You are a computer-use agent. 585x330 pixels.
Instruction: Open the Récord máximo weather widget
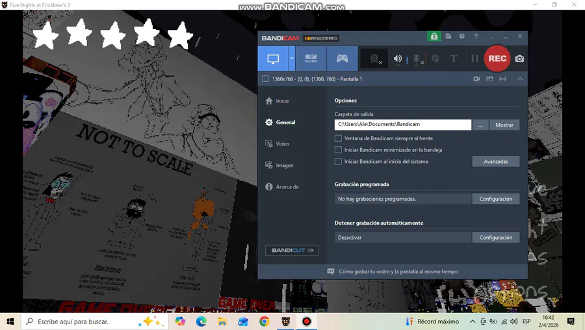pyautogui.click(x=433, y=322)
